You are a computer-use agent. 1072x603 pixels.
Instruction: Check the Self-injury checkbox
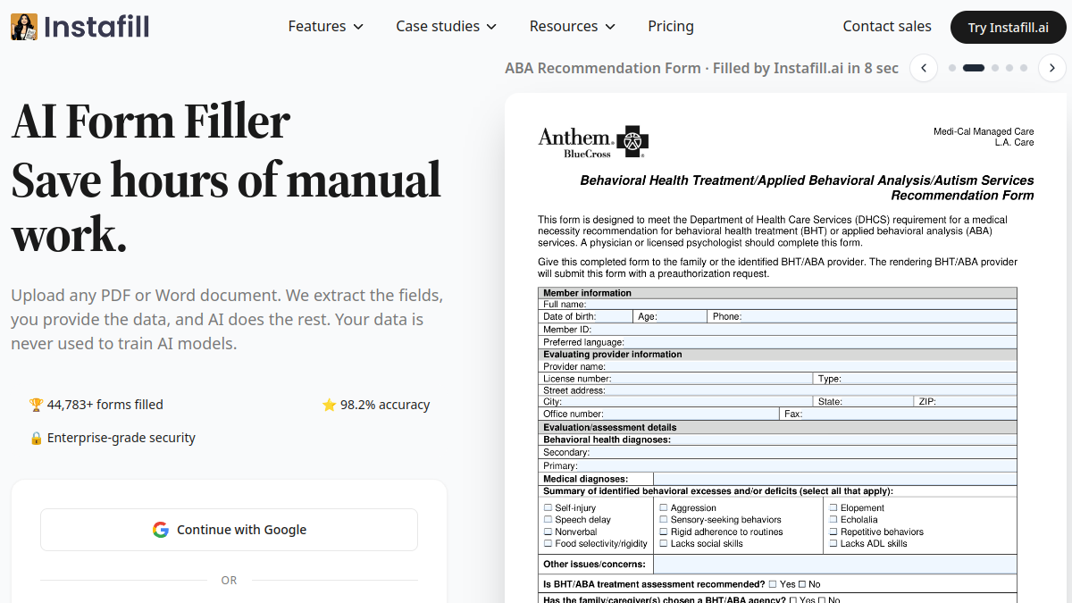point(549,507)
